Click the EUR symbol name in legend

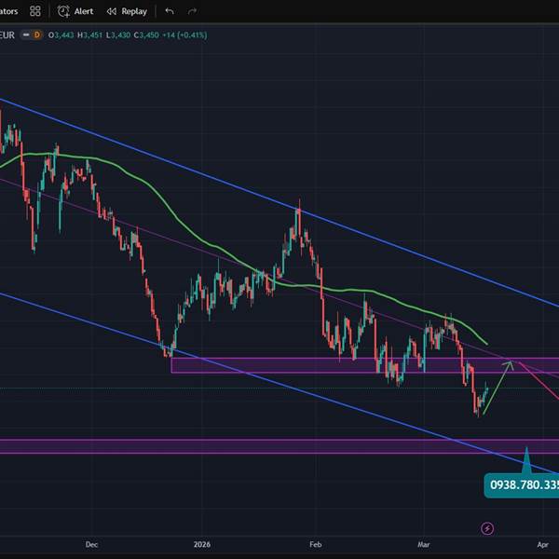coord(7,35)
